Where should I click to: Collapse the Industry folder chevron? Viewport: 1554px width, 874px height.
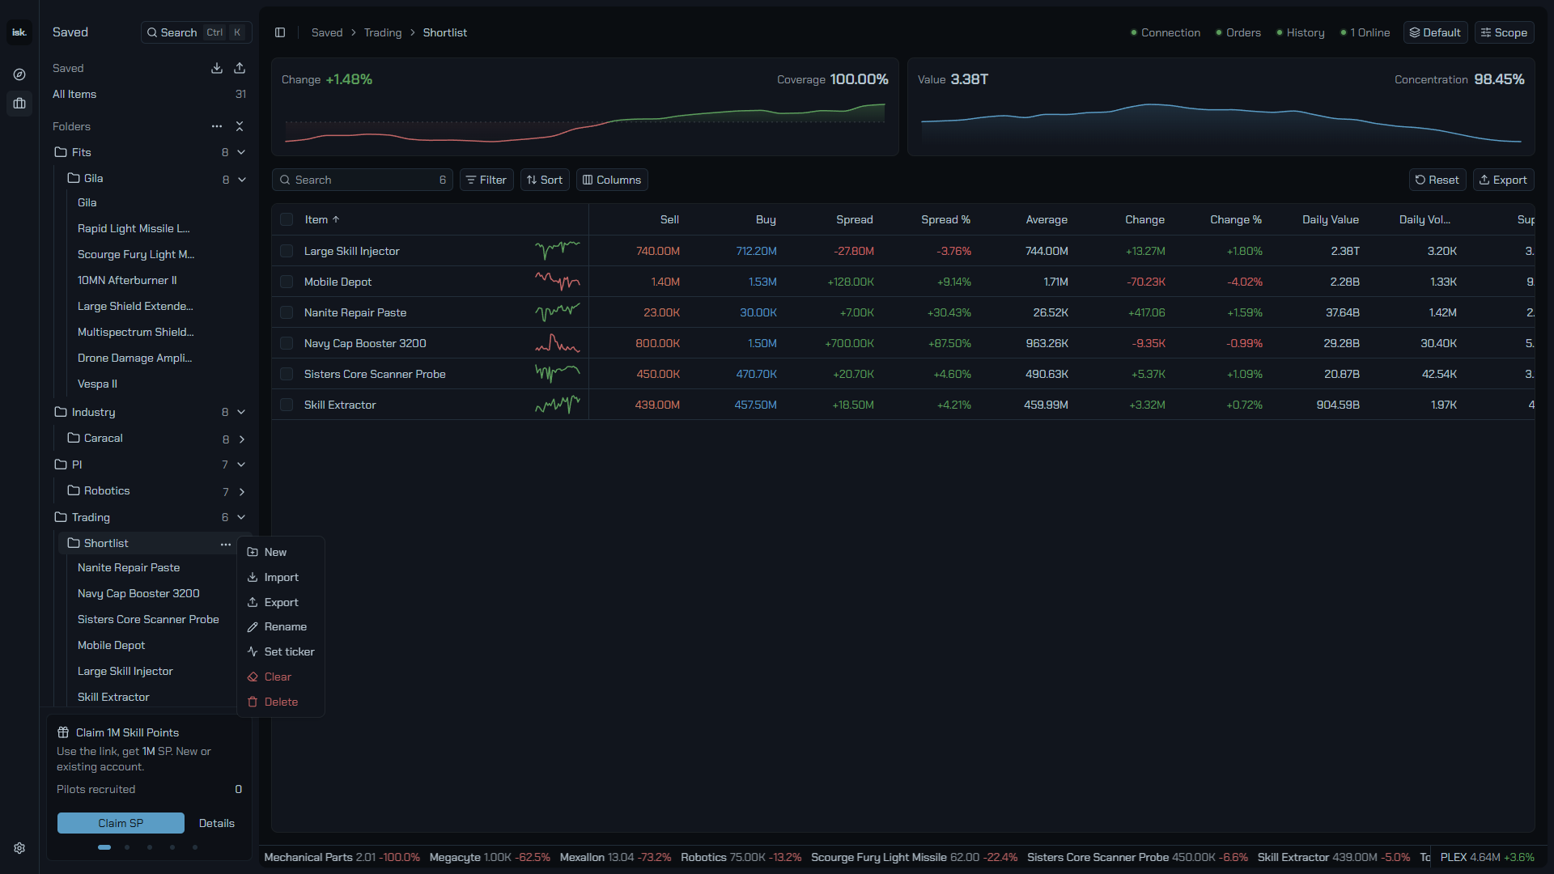(x=241, y=412)
